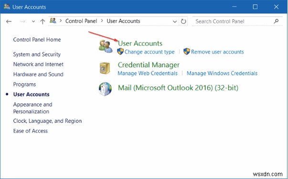Open Credential Manager heading
Viewport: 288px width, 179px height.
[x=149, y=65]
